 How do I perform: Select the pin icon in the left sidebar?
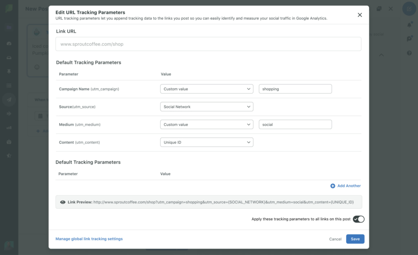click(9, 71)
